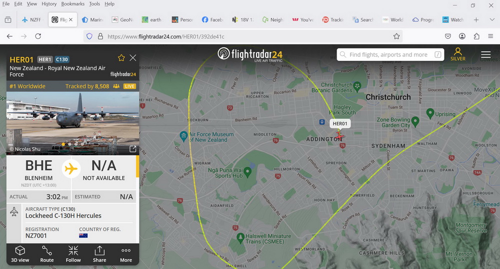
Task: Click the registration NZ7001
Action: pyautogui.click(x=36, y=236)
